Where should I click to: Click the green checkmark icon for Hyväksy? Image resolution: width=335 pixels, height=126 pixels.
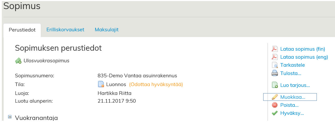[x=275, y=113]
